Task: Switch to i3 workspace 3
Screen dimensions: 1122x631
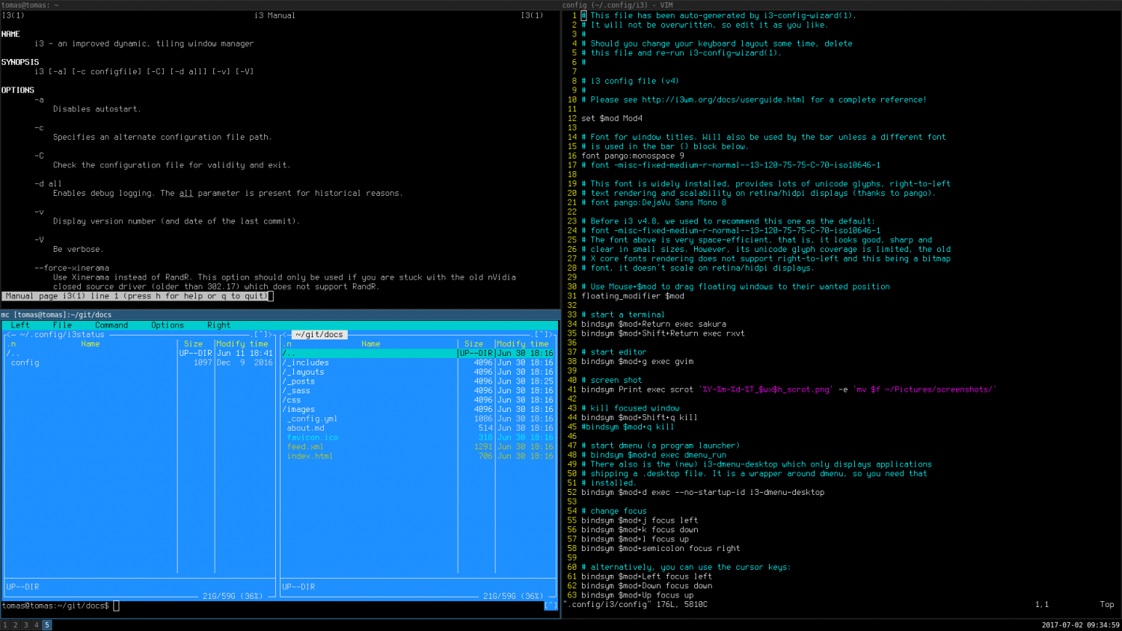Action: coord(25,625)
